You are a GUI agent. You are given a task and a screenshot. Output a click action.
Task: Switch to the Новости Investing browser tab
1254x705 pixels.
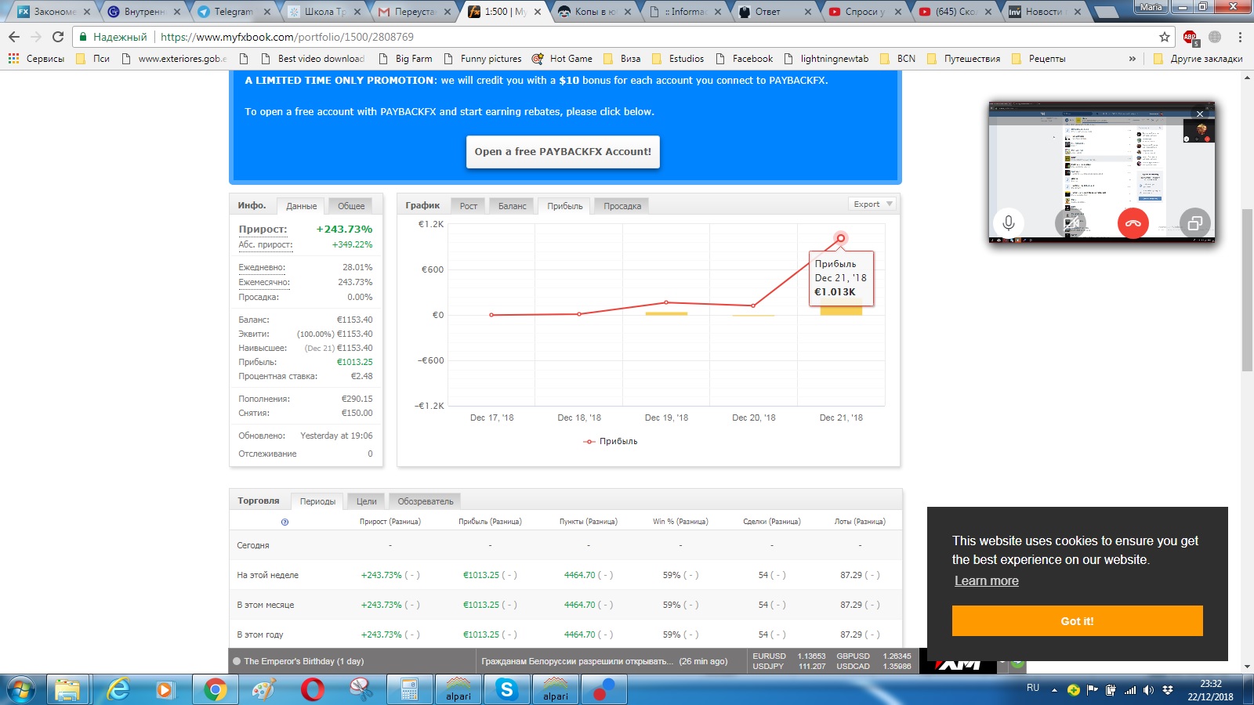click(x=1046, y=12)
